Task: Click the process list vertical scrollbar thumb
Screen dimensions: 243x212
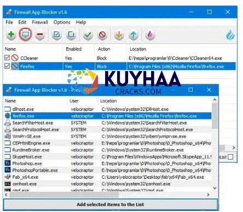Action: (x=215, y=116)
